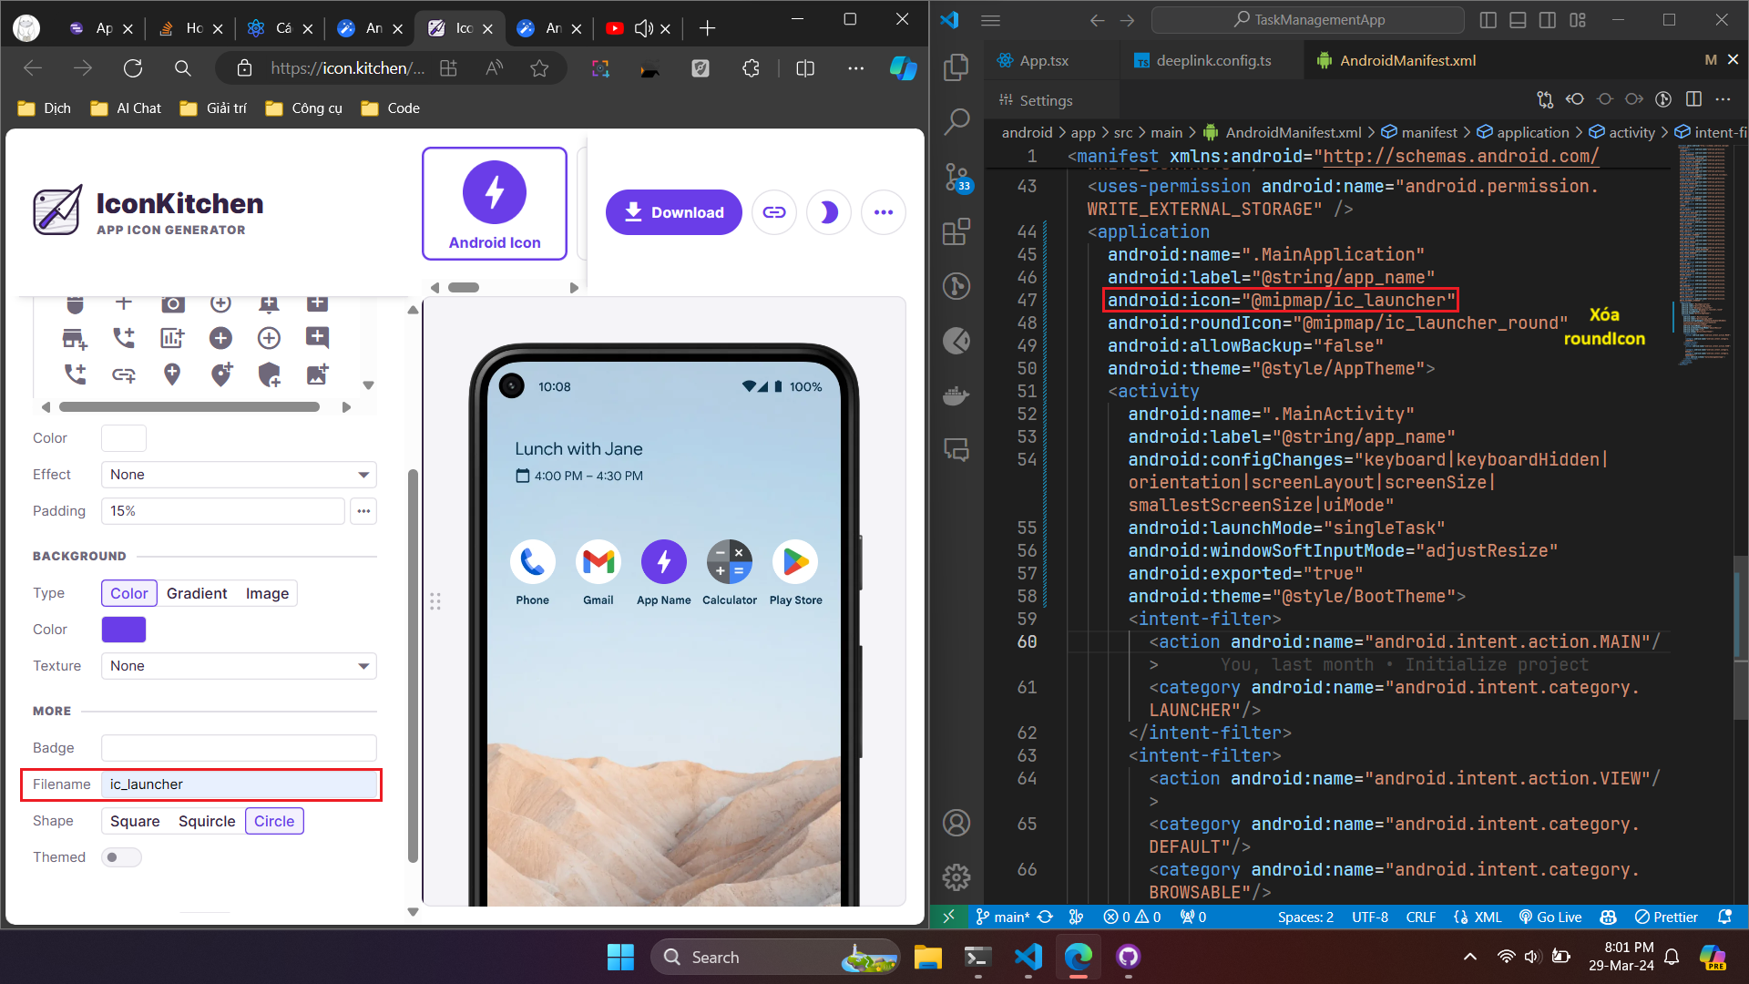This screenshot has height=984, width=1749.
Task: Expand the activity breadcrumb in VS Code
Action: 1622,133
